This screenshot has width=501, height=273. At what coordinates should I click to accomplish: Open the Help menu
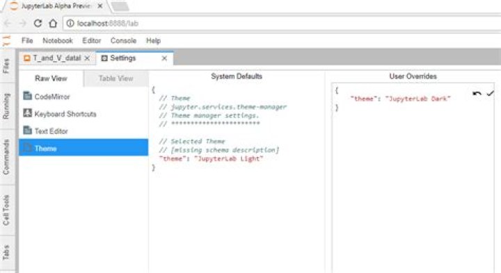tap(153, 40)
